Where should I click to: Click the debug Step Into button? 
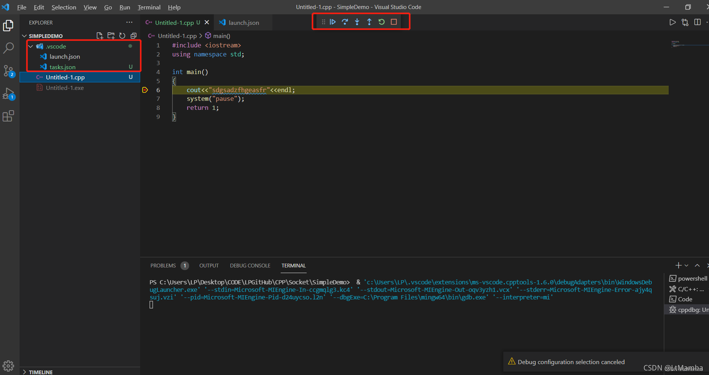[x=357, y=22]
